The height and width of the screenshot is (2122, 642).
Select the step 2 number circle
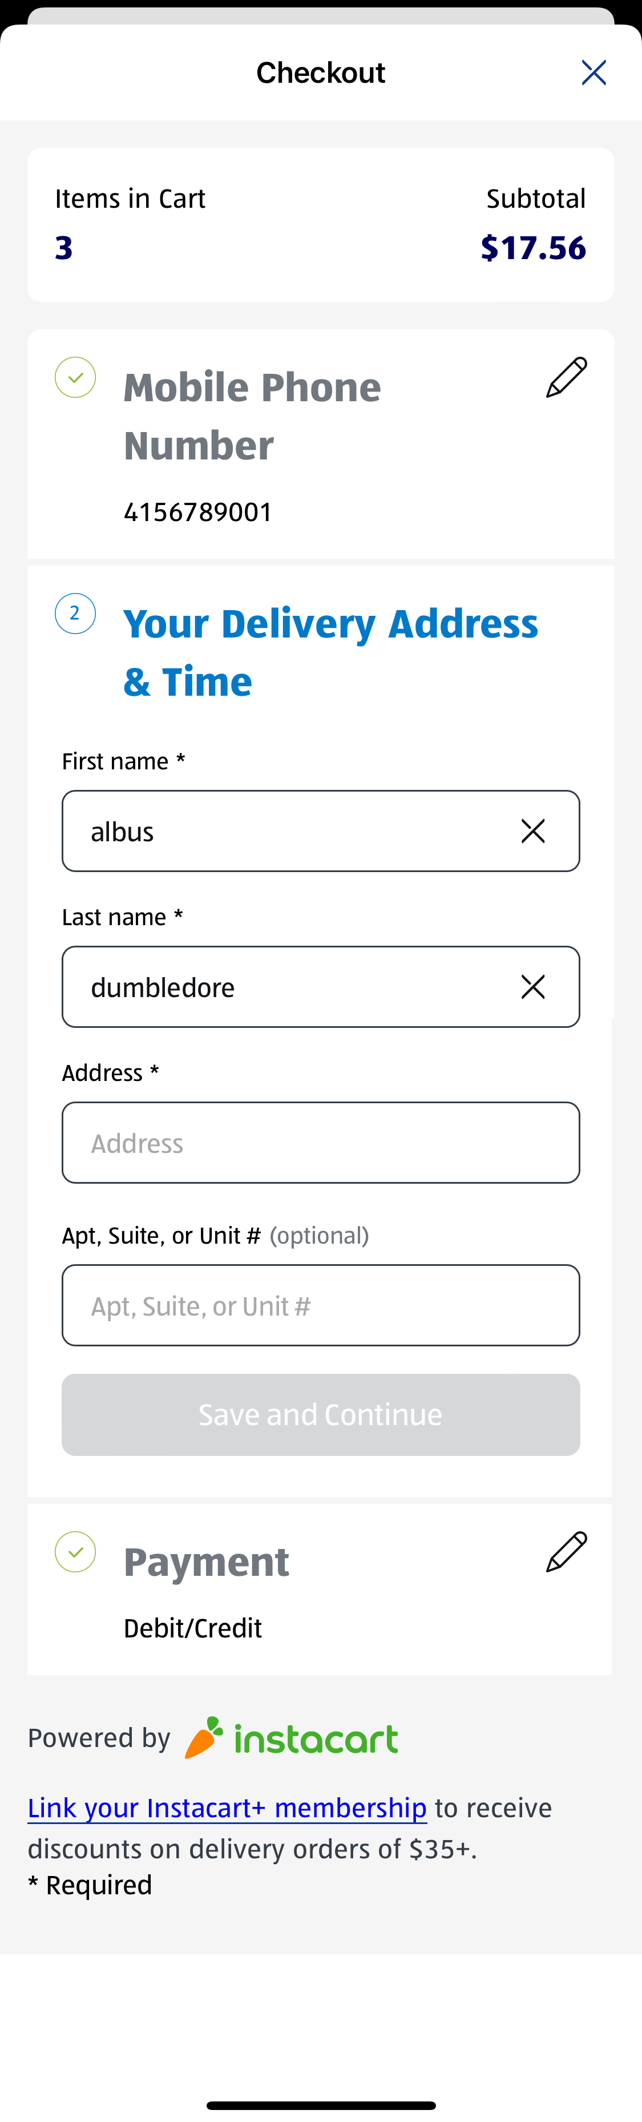point(75,613)
